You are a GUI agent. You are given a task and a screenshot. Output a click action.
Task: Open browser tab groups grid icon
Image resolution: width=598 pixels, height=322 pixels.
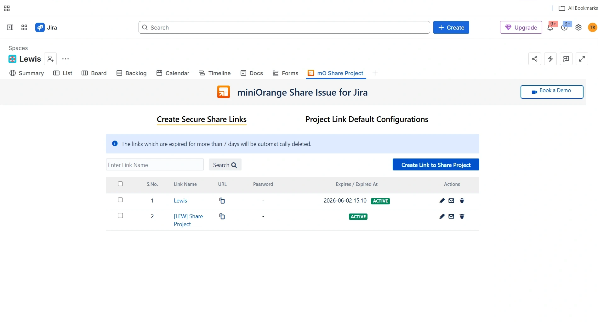(7, 8)
